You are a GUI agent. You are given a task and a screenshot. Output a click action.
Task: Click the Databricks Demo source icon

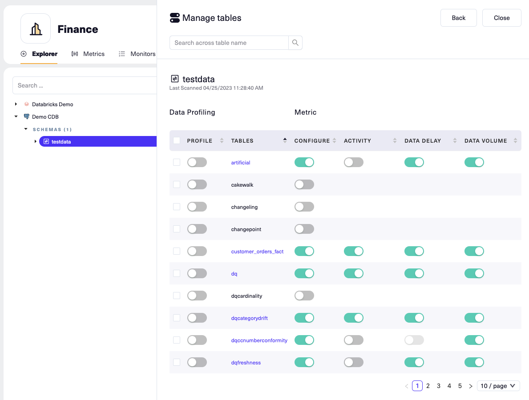(x=26, y=104)
